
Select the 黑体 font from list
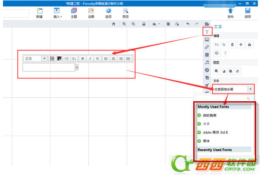click(206, 141)
